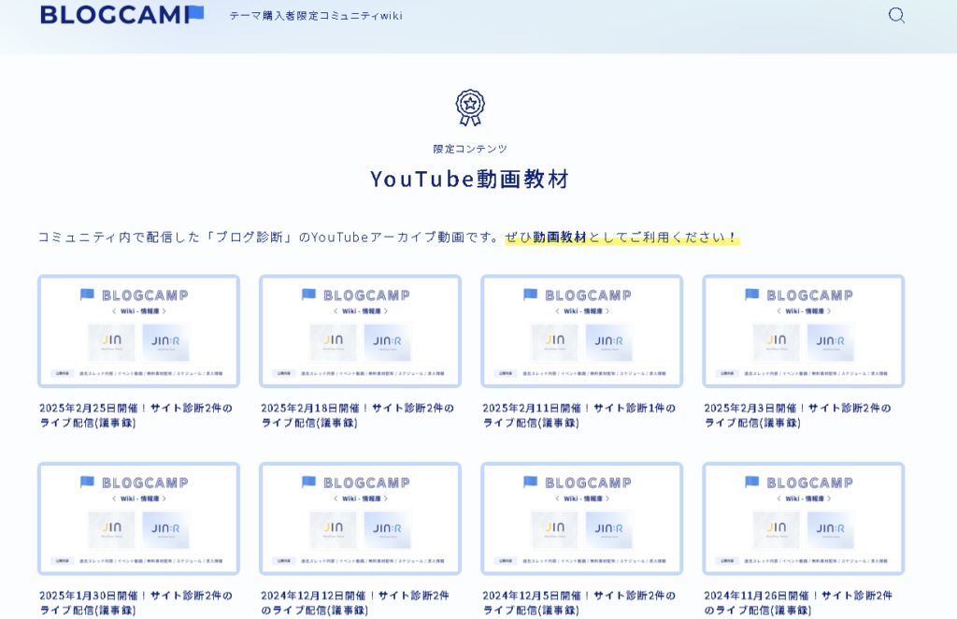
Task: Click the '限定コンテンツ' label
Action: [470, 149]
